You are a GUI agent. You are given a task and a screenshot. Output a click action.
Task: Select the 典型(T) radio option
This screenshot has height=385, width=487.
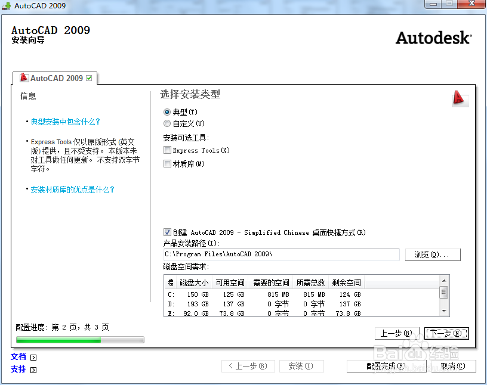tap(167, 111)
